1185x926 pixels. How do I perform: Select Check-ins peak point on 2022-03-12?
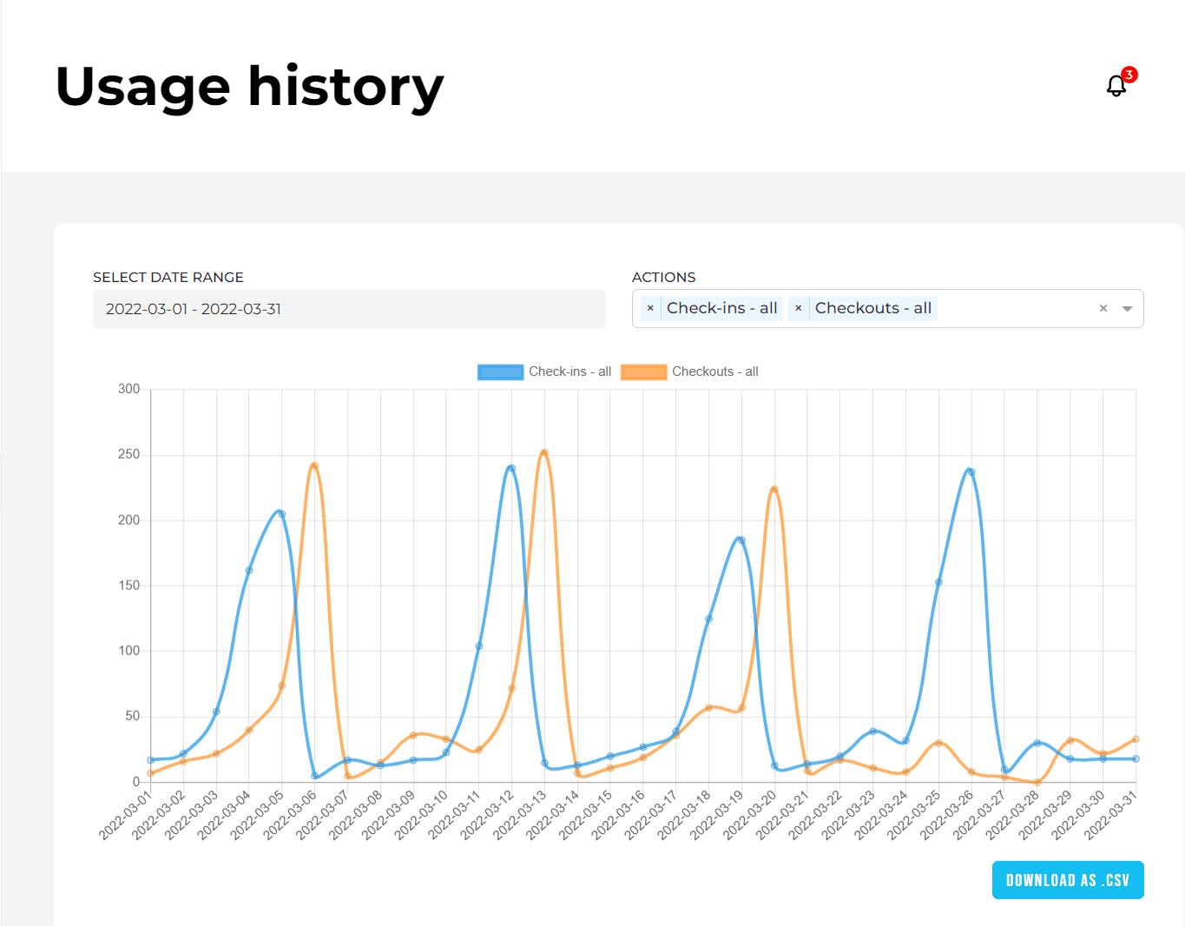[511, 469]
